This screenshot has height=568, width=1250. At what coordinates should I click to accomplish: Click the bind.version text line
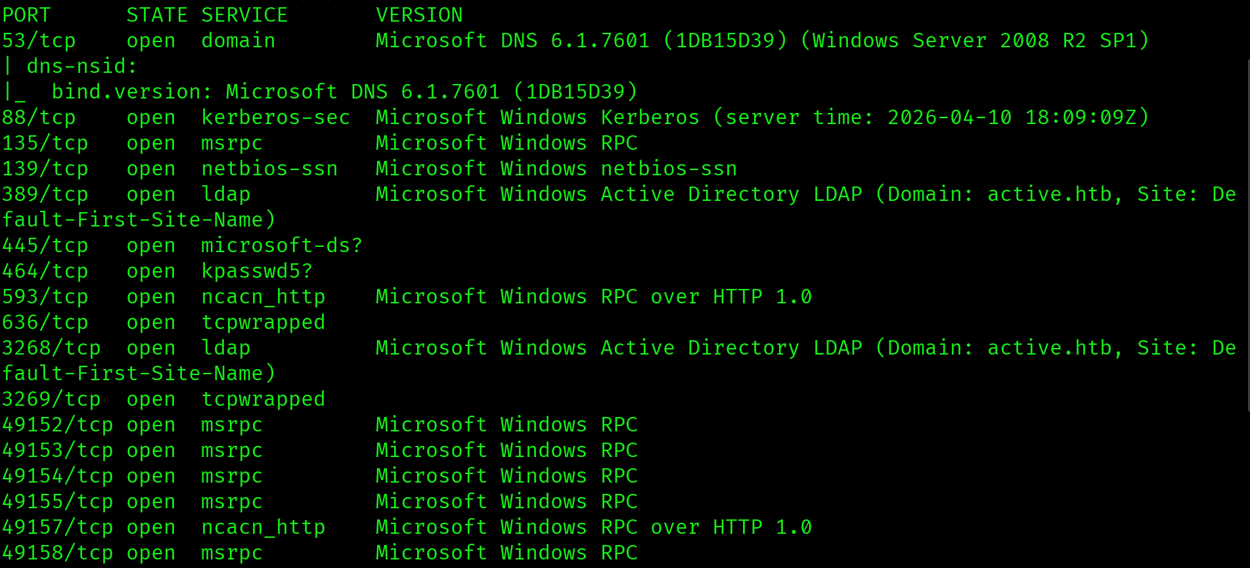(x=344, y=92)
